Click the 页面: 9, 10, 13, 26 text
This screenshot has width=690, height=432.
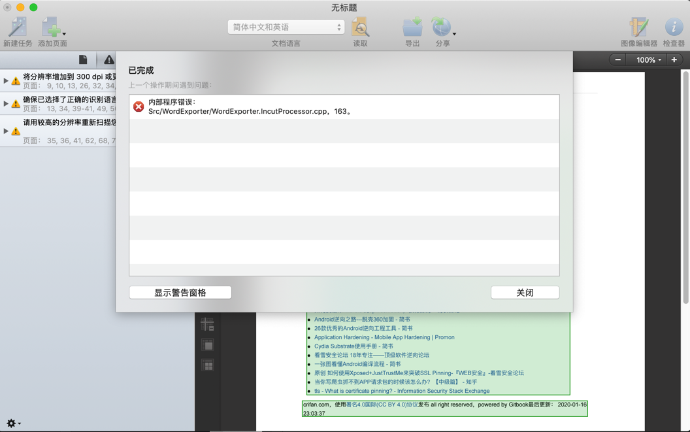[x=69, y=86]
